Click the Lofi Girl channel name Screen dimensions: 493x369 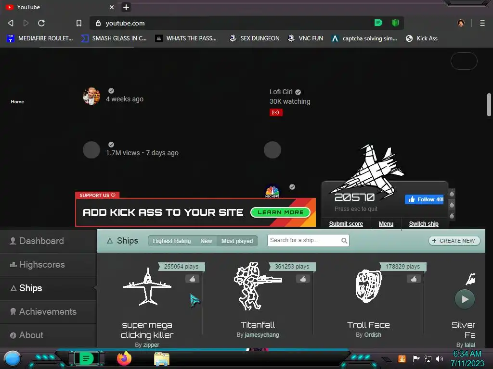tap(281, 92)
